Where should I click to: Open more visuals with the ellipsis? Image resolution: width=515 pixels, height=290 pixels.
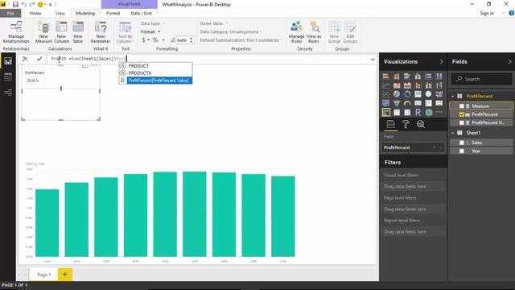tap(439, 113)
